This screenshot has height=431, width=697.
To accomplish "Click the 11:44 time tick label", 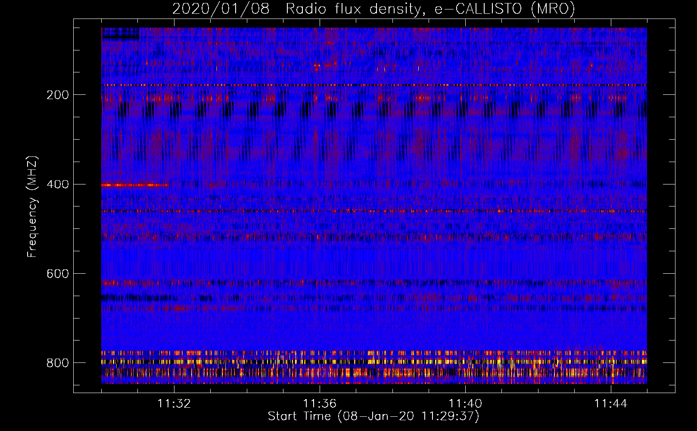I will 611,404.
